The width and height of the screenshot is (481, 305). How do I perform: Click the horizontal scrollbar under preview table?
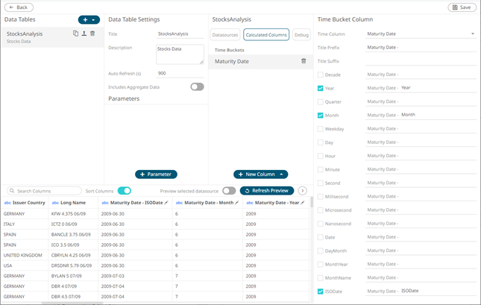72,304
